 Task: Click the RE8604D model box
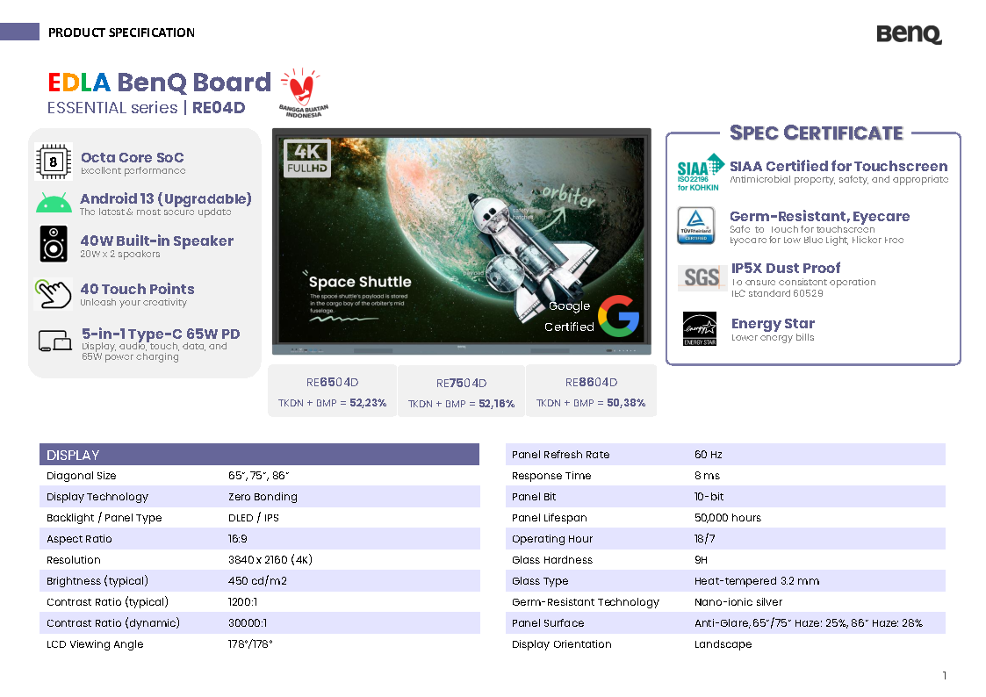591,391
